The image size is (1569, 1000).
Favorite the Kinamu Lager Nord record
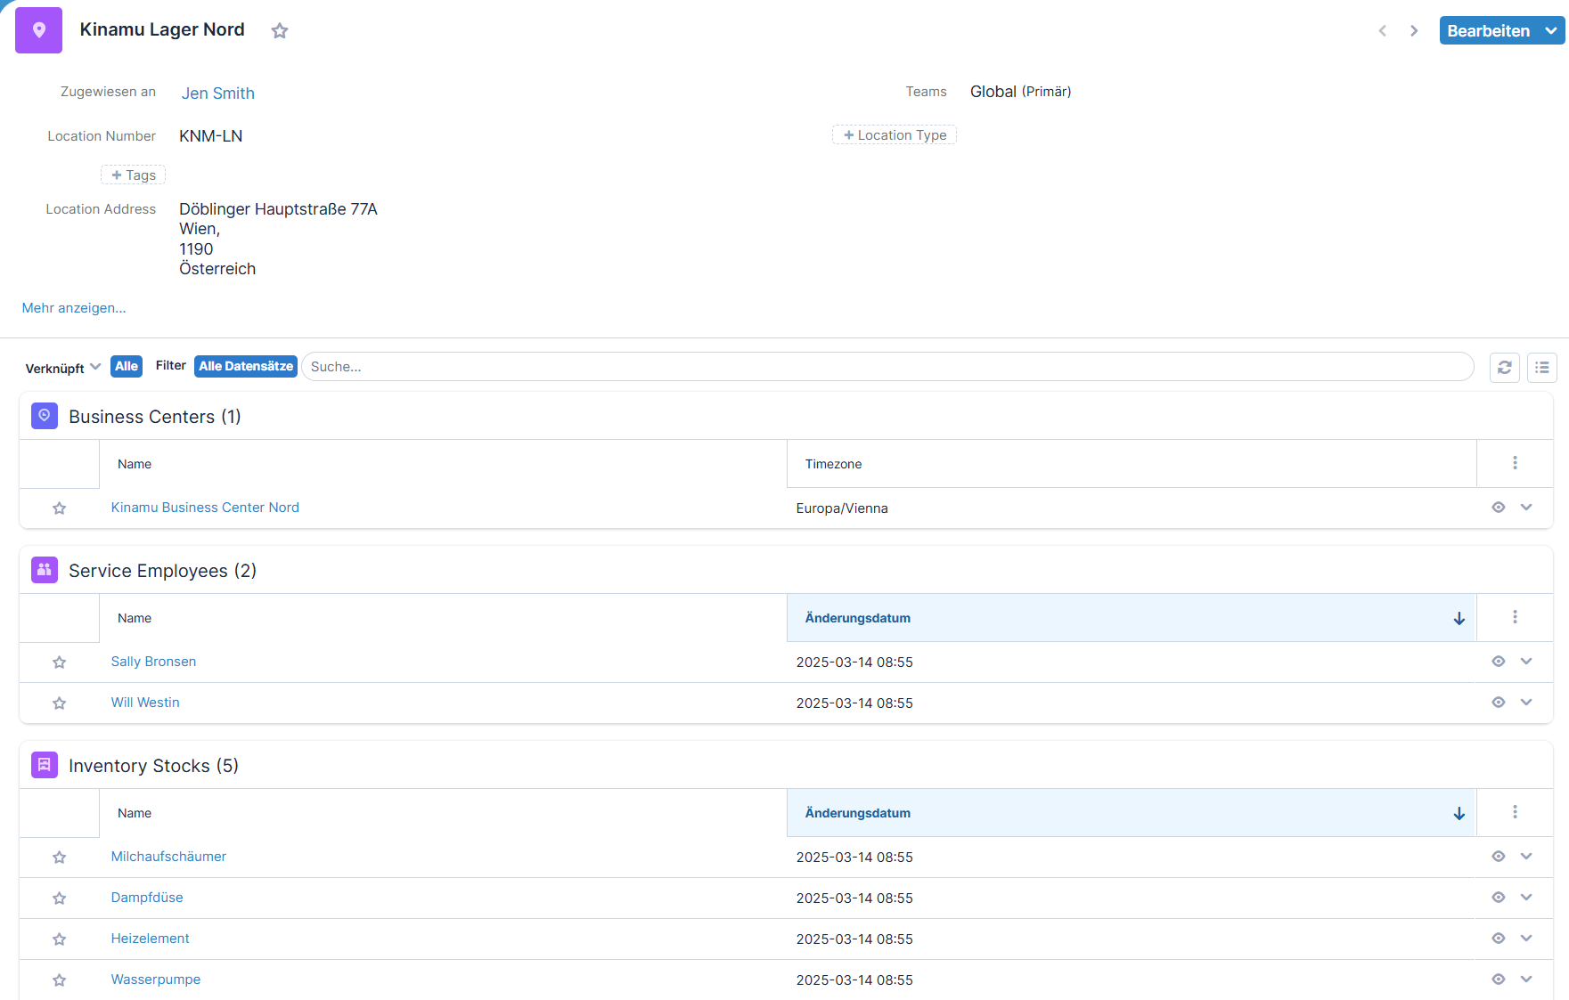(280, 31)
